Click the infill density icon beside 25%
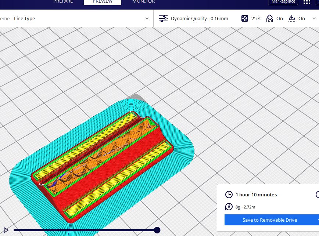This screenshot has width=319, height=236. 245,18
